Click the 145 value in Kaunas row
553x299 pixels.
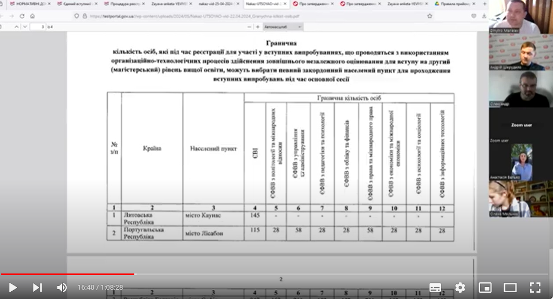point(255,215)
